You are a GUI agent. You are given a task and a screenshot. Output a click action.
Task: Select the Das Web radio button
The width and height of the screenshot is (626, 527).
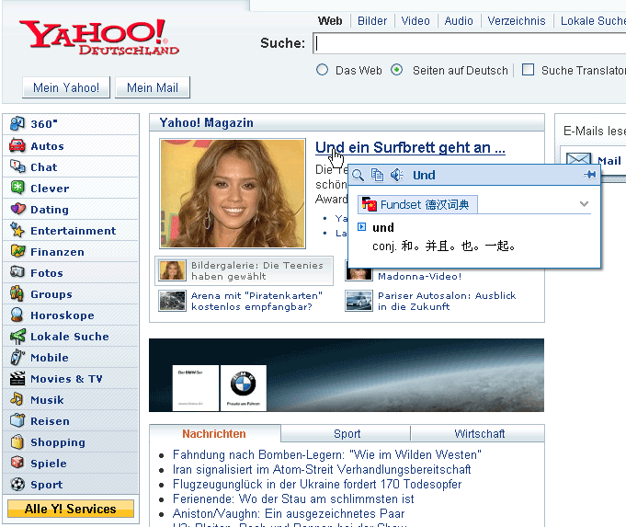322,70
